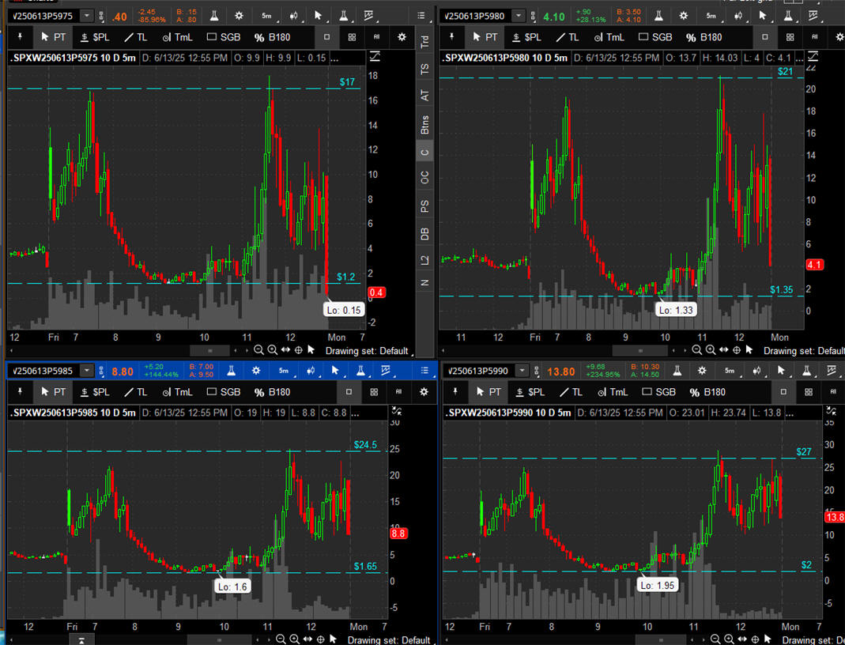This screenshot has width=845, height=645.
Task: Toggle auto-fit axis icon on P5990 chart
Action: (x=832, y=411)
